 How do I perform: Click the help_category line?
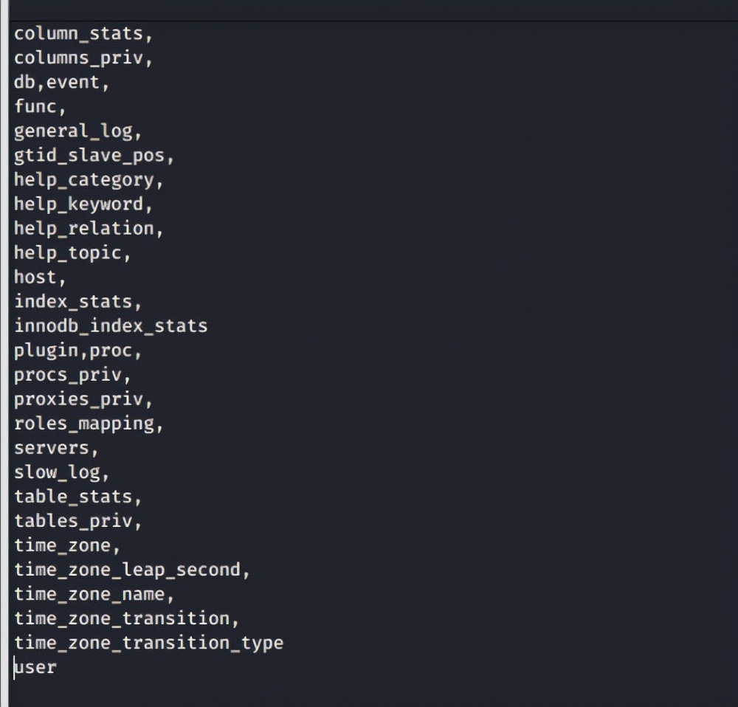click(84, 180)
